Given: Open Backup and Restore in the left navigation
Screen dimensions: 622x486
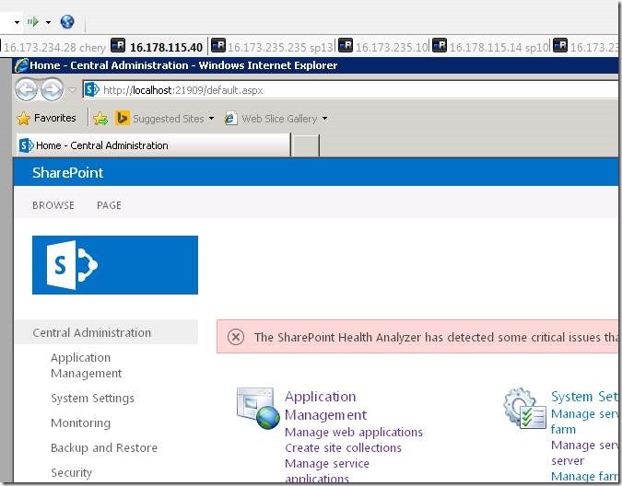Looking at the screenshot, I should (x=104, y=447).
